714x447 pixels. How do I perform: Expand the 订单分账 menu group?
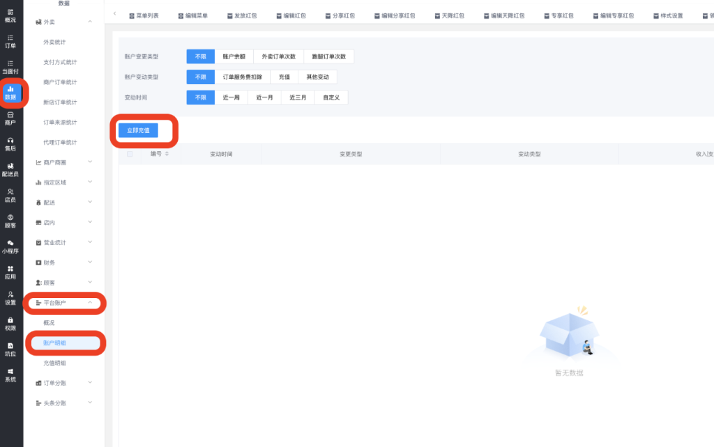(63, 383)
